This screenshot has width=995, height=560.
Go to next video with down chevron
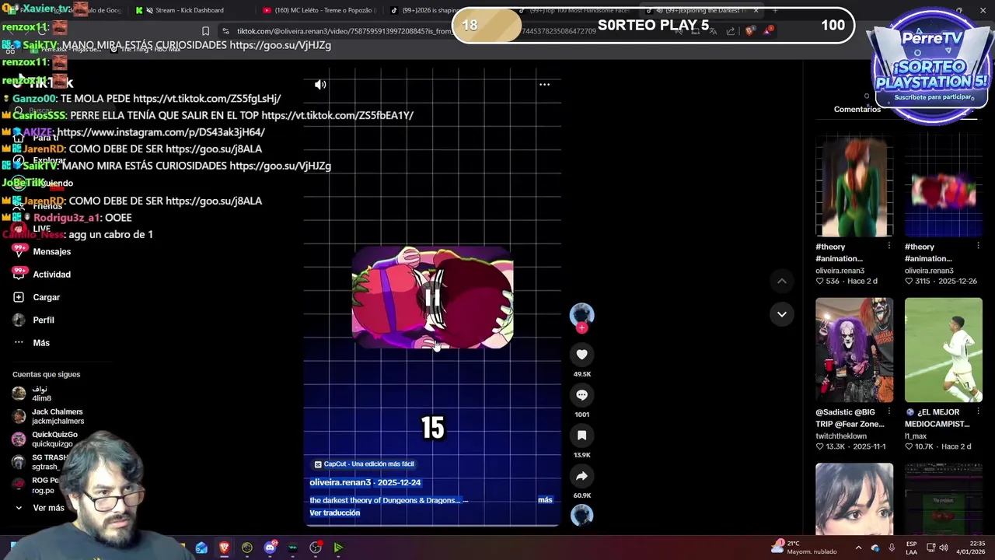[782, 314]
